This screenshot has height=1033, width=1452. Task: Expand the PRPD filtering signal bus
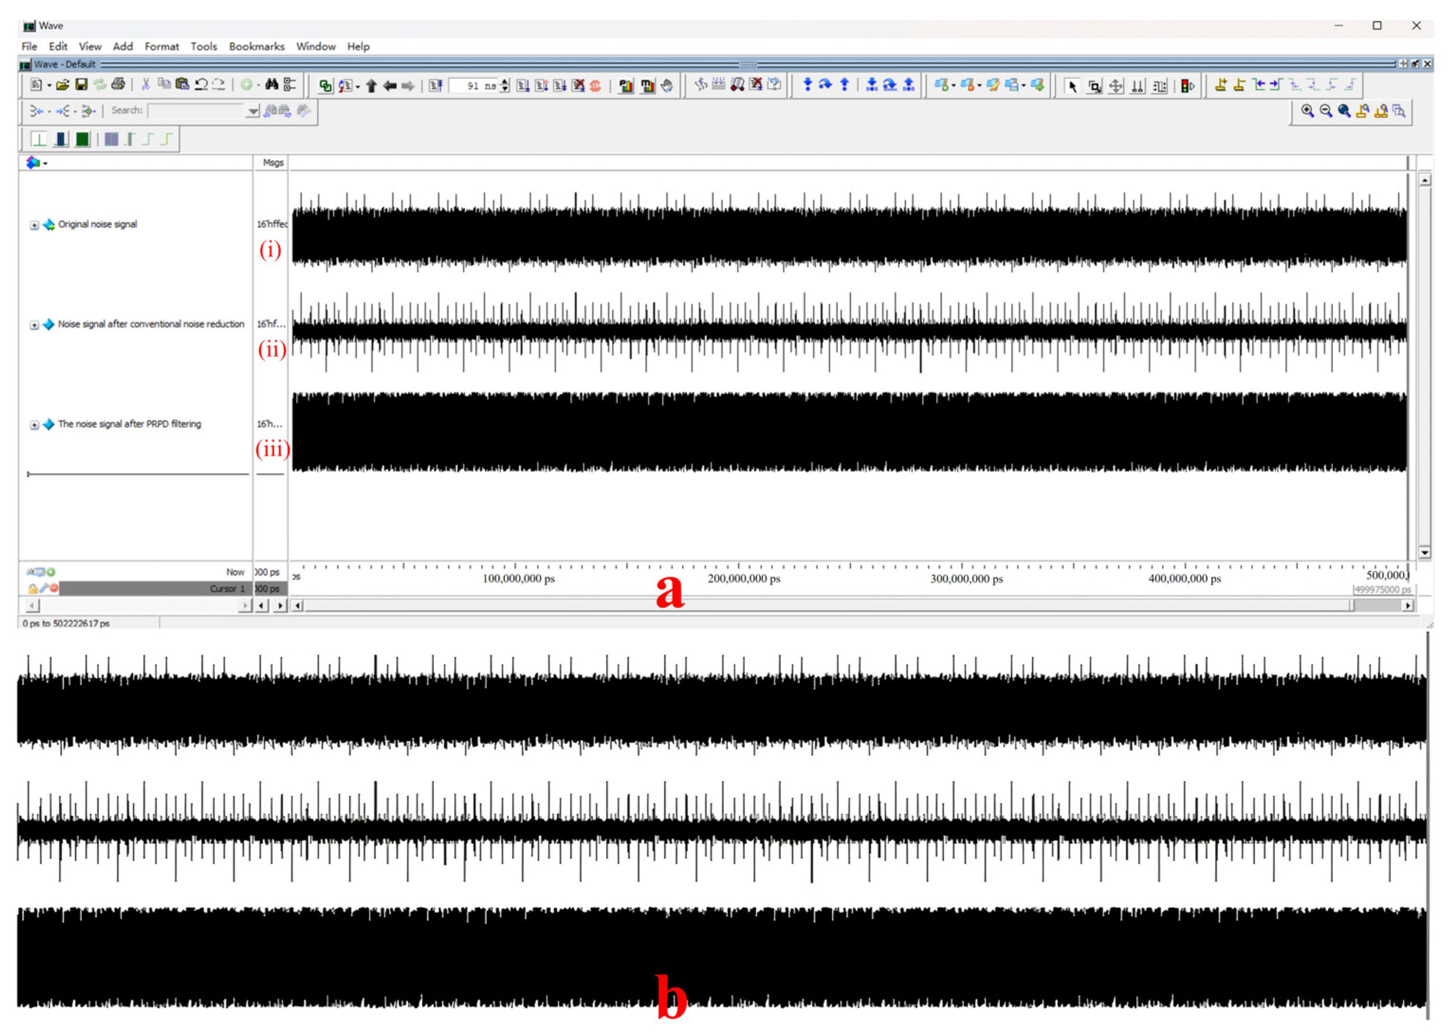[34, 425]
